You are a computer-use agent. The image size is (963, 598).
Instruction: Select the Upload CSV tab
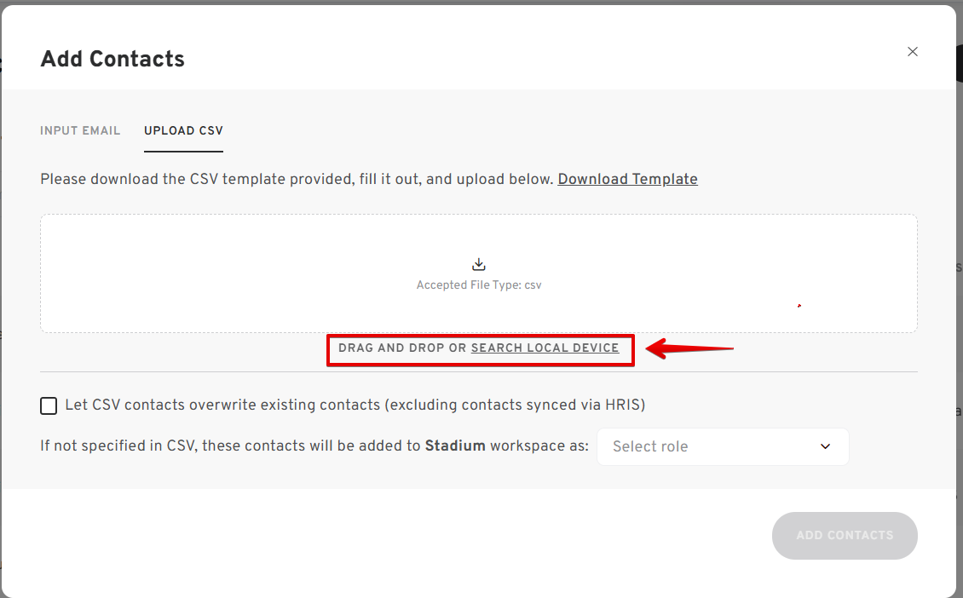[183, 131]
